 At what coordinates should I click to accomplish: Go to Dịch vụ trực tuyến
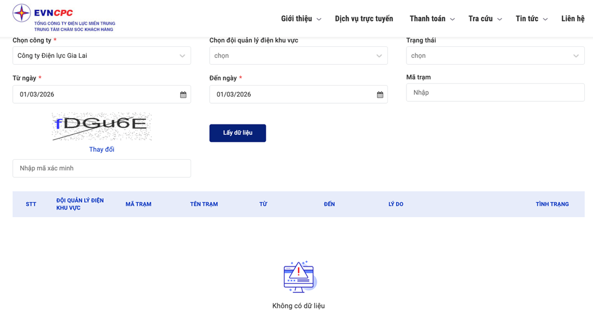(x=364, y=19)
